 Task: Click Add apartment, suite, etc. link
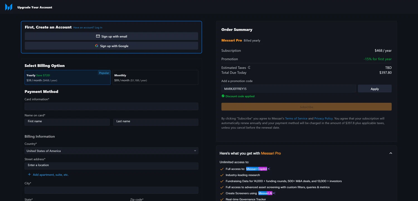coord(50,175)
